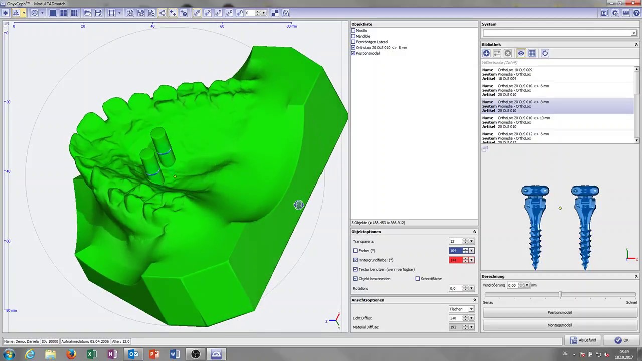
Task: Enable the Mandible object checkbox
Action: pyautogui.click(x=353, y=36)
